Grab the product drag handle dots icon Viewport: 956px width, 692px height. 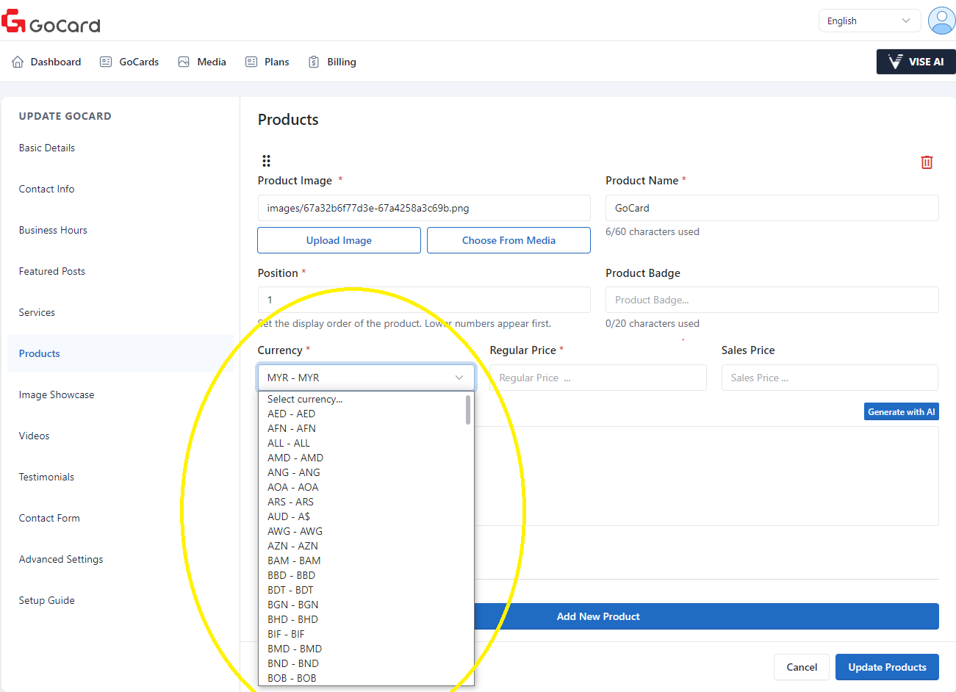pyautogui.click(x=266, y=161)
